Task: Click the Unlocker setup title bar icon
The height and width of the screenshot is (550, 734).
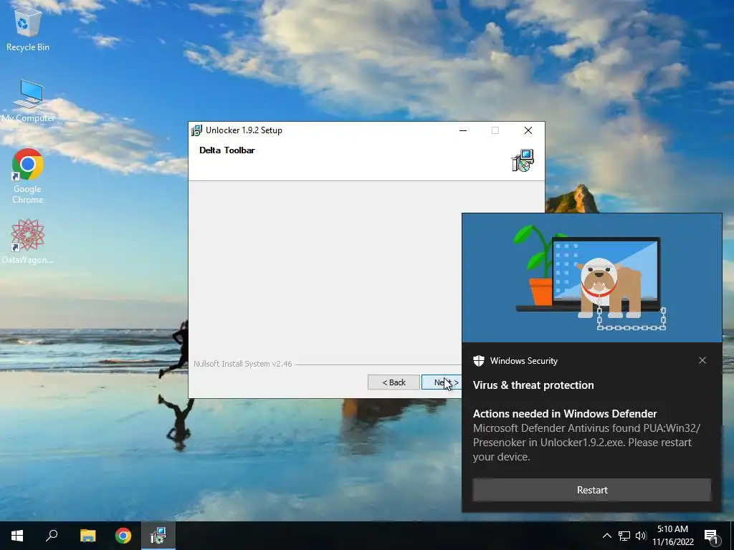Action: [196, 130]
